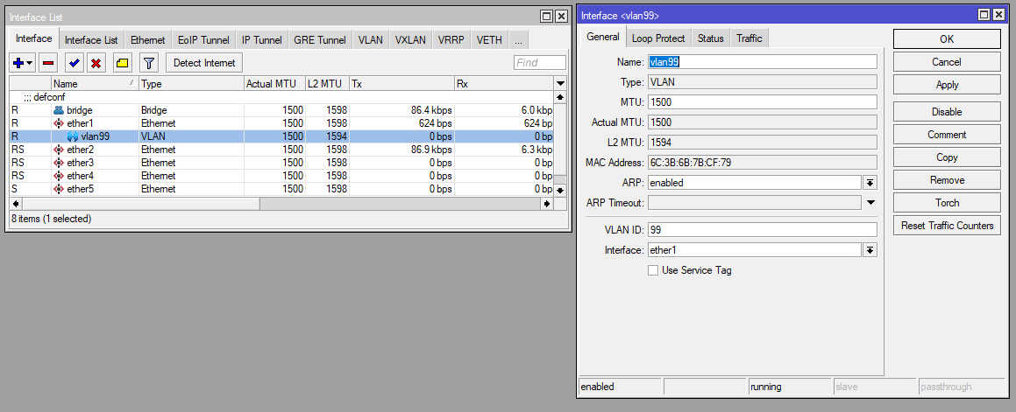Open the ARP dropdown arrow
This screenshot has width=1016, height=412.
[870, 183]
